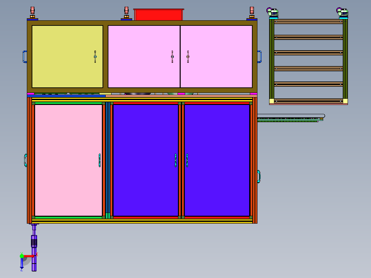371x278 pixels.
Task: Click the cyan handle on the right blue door
Action: click(187, 160)
